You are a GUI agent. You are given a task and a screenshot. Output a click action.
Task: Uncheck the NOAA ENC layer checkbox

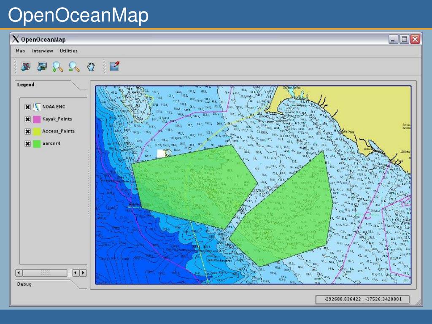coord(27,107)
